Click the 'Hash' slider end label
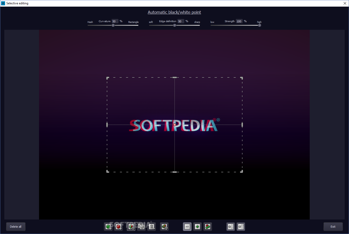The height and width of the screenshot is (234, 349). (90, 22)
